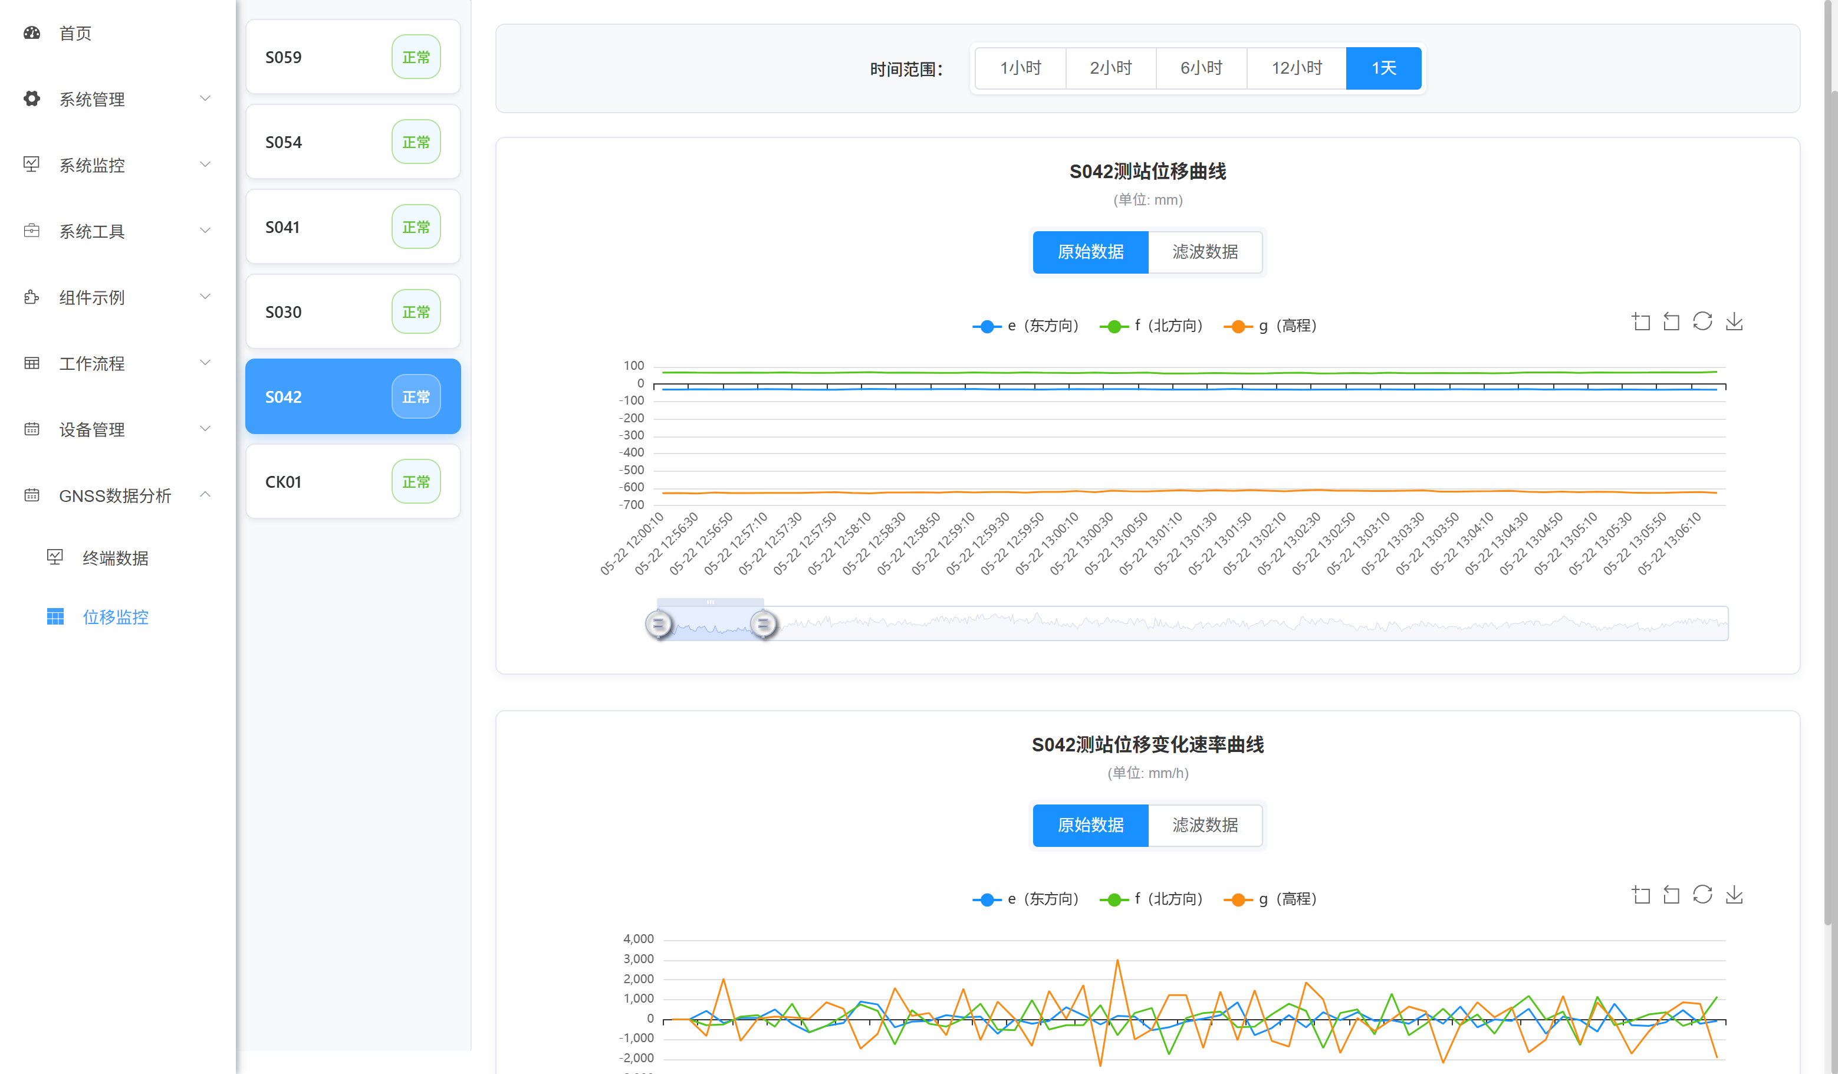This screenshot has height=1074, width=1838.
Task: Click the restore (refresh) icon in displacement chart
Action: (1702, 322)
